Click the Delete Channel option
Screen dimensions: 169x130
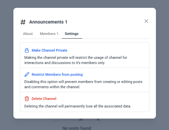[x=44, y=99]
